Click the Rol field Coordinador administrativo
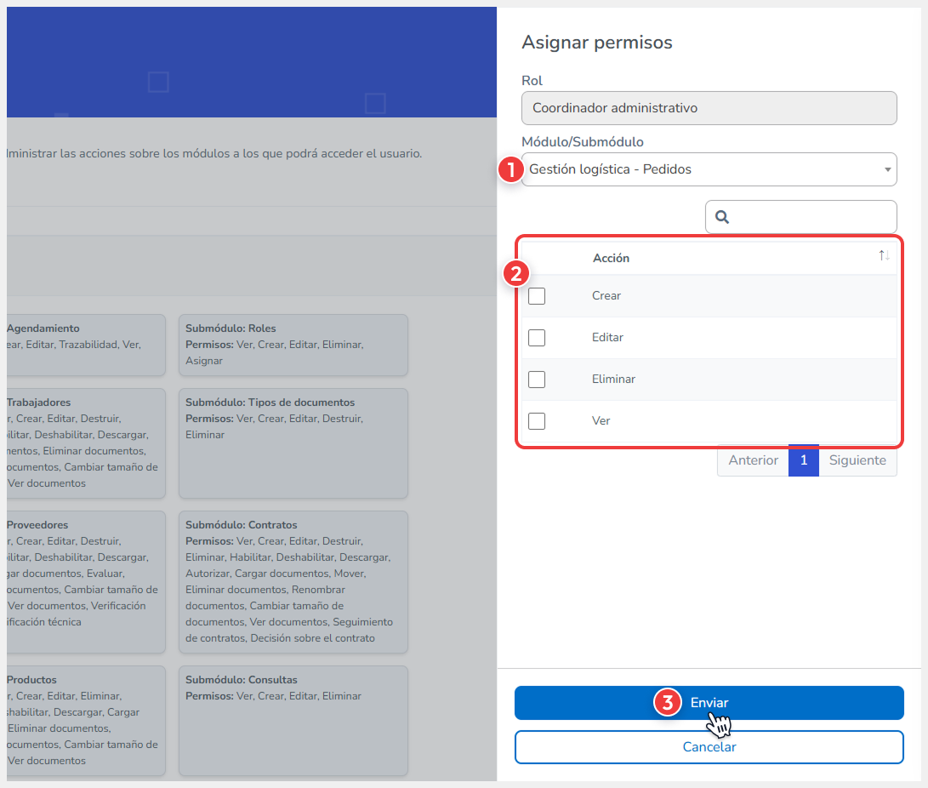 709,108
